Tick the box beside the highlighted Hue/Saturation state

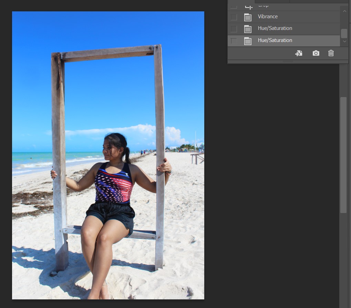[234, 41]
